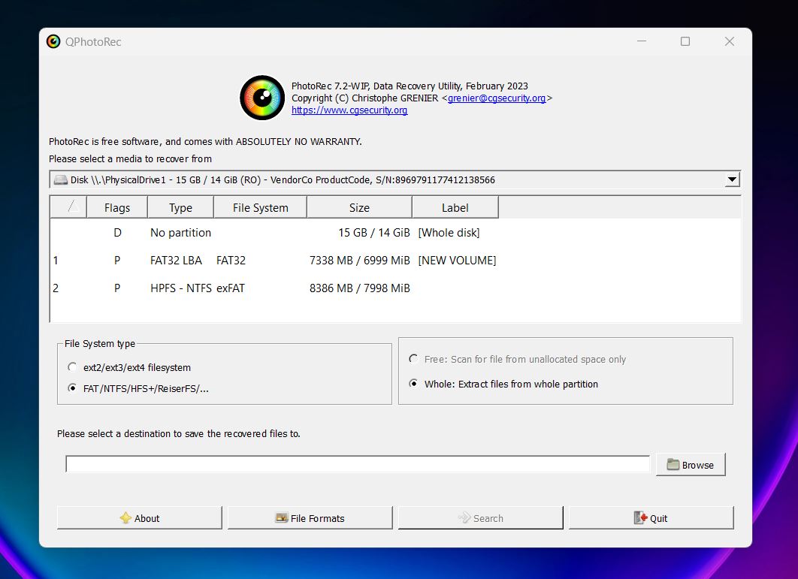Open the PhysicalDrive1 disk combo box
The image size is (798, 579).
(395, 179)
